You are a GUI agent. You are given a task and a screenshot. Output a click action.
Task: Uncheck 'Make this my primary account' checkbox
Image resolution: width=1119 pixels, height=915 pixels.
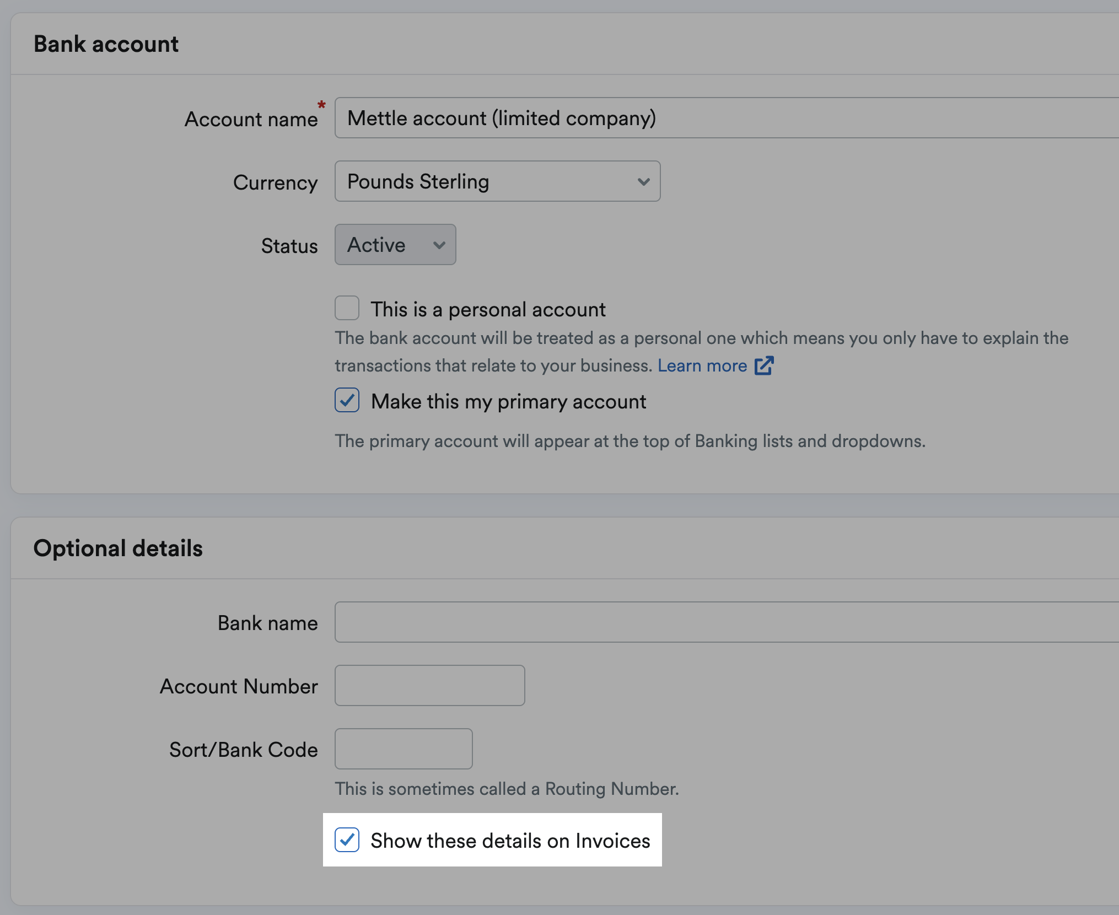tap(347, 400)
